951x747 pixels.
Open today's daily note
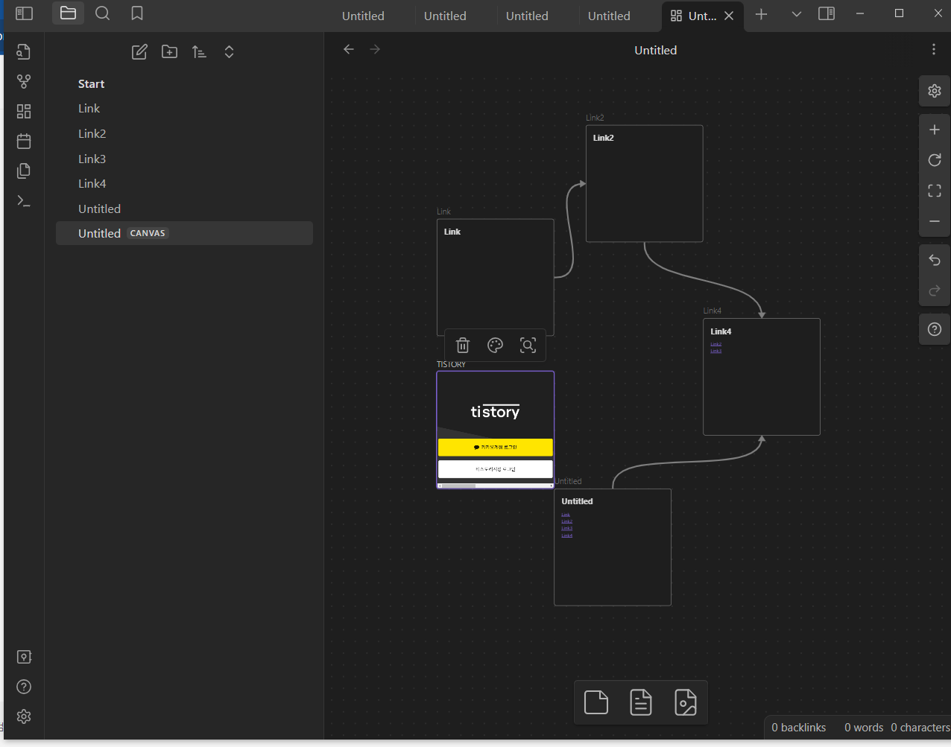pyautogui.click(x=24, y=141)
